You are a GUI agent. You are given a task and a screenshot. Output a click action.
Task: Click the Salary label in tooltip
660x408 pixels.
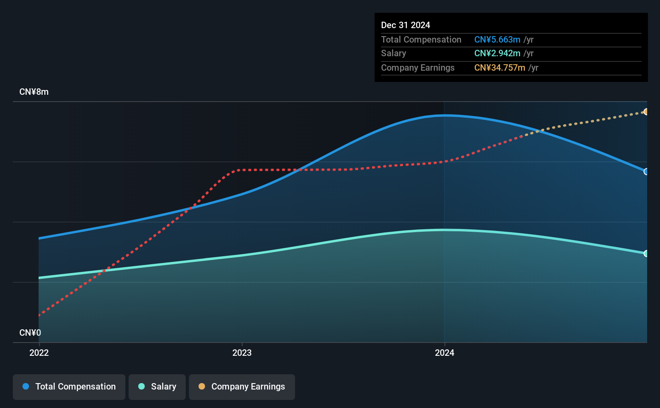click(x=394, y=53)
